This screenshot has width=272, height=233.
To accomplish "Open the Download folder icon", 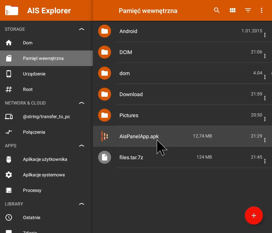I will click(104, 94).
